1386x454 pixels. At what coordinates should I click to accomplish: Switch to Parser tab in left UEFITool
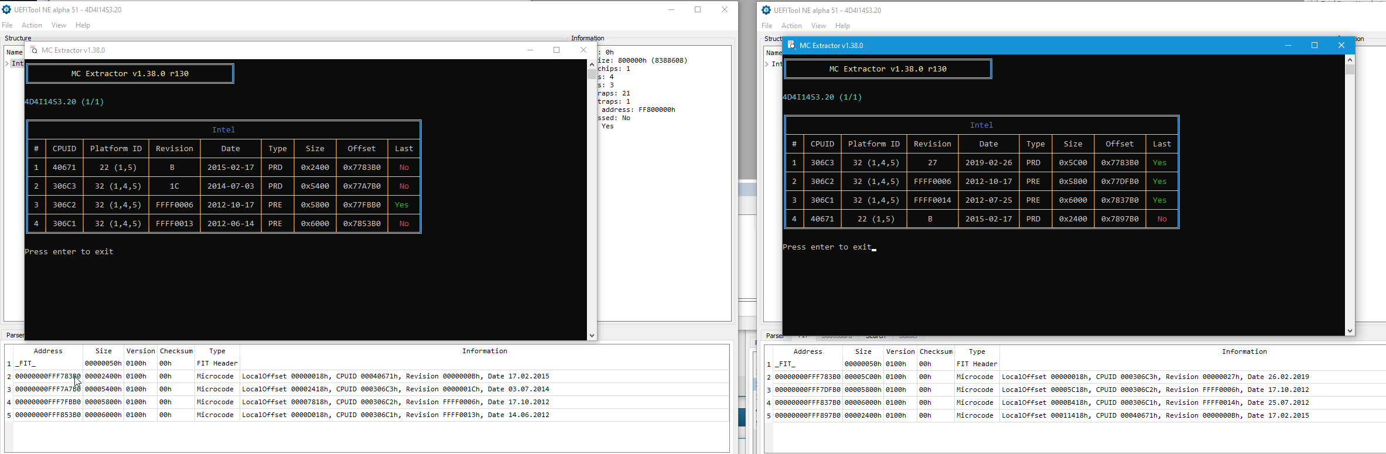[x=14, y=335]
